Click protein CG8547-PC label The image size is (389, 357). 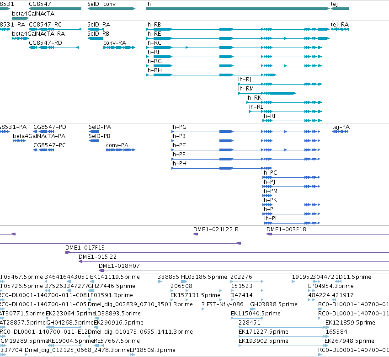pyautogui.click(x=50, y=145)
